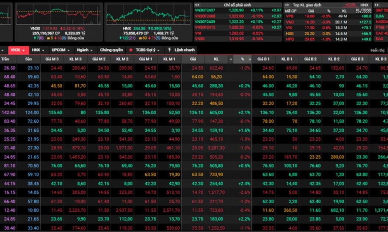
Task: Click the down arrow sort icon beside % column
Action: coord(250,59)
